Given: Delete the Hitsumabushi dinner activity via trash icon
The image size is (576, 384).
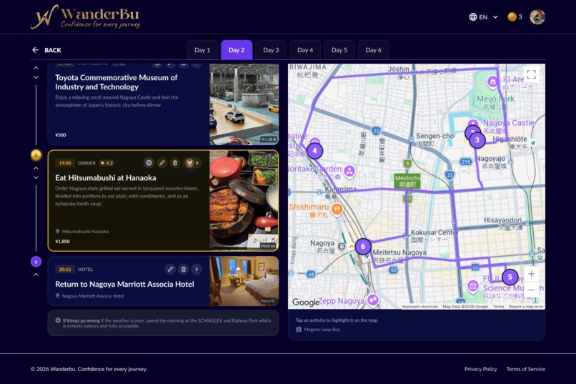Looking at the screenshot, I should (x=175, y=163).
